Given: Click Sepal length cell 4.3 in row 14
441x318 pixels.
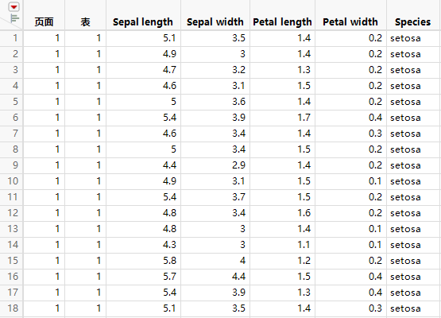Looking at the screenshot, I should click(144, 245).
